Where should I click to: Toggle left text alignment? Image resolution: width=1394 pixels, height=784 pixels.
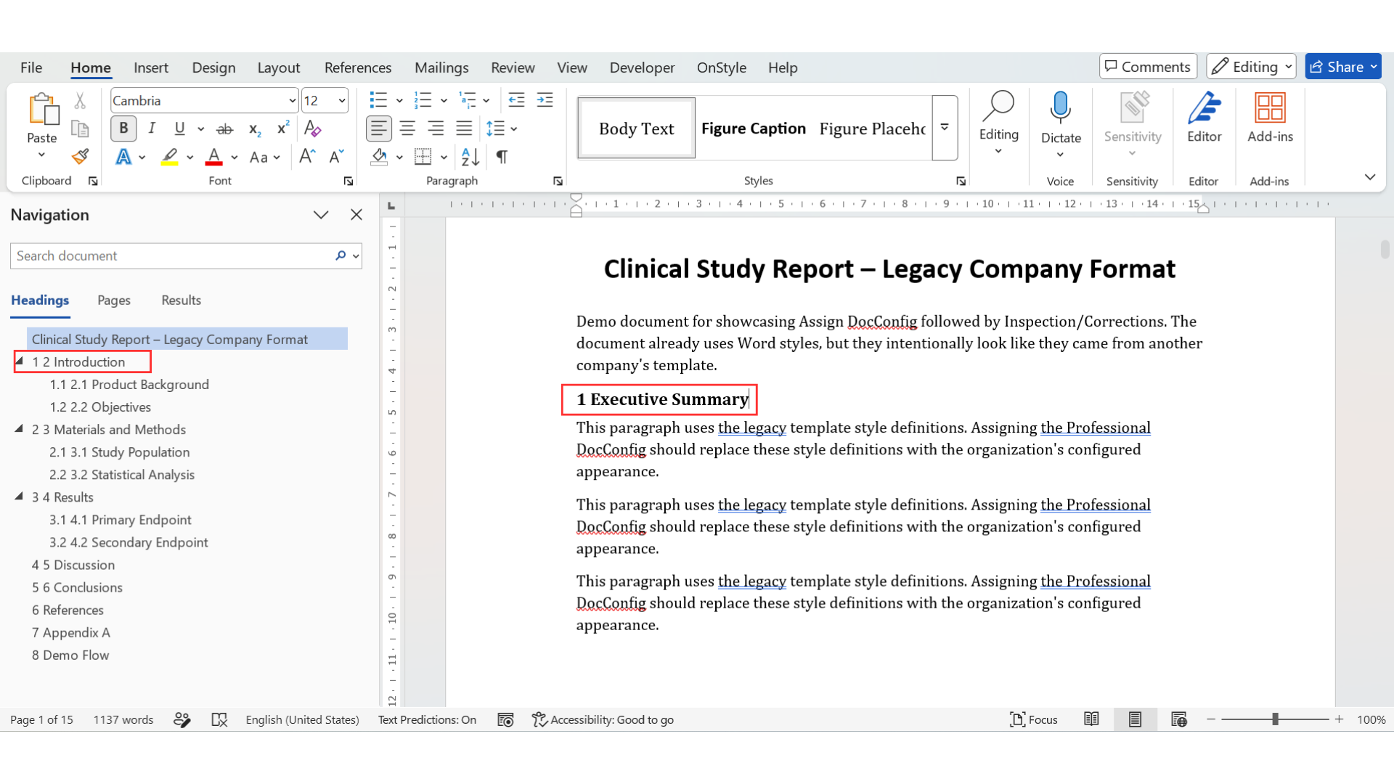click(x=378, y=129)
